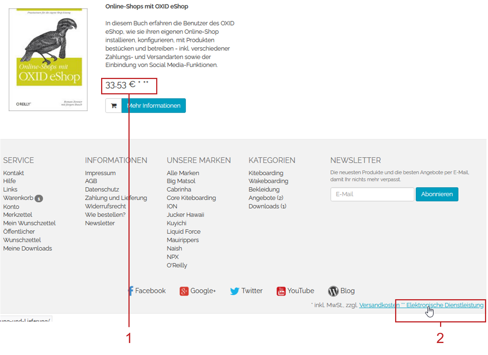Open Zahlung und Lieferung page
Viewport: 488px width, 355px height.
click(x=116, y=198)
